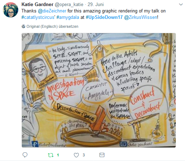Send tweet via envelope message icon
Screen dimensions: 185x161
pos(102,155)
